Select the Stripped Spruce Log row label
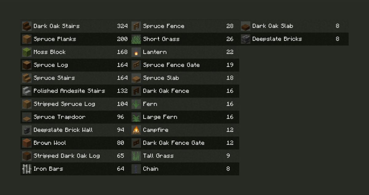 click(64, 104)
